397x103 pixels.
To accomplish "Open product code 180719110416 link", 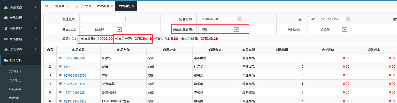I will click(x=74, y=84).
